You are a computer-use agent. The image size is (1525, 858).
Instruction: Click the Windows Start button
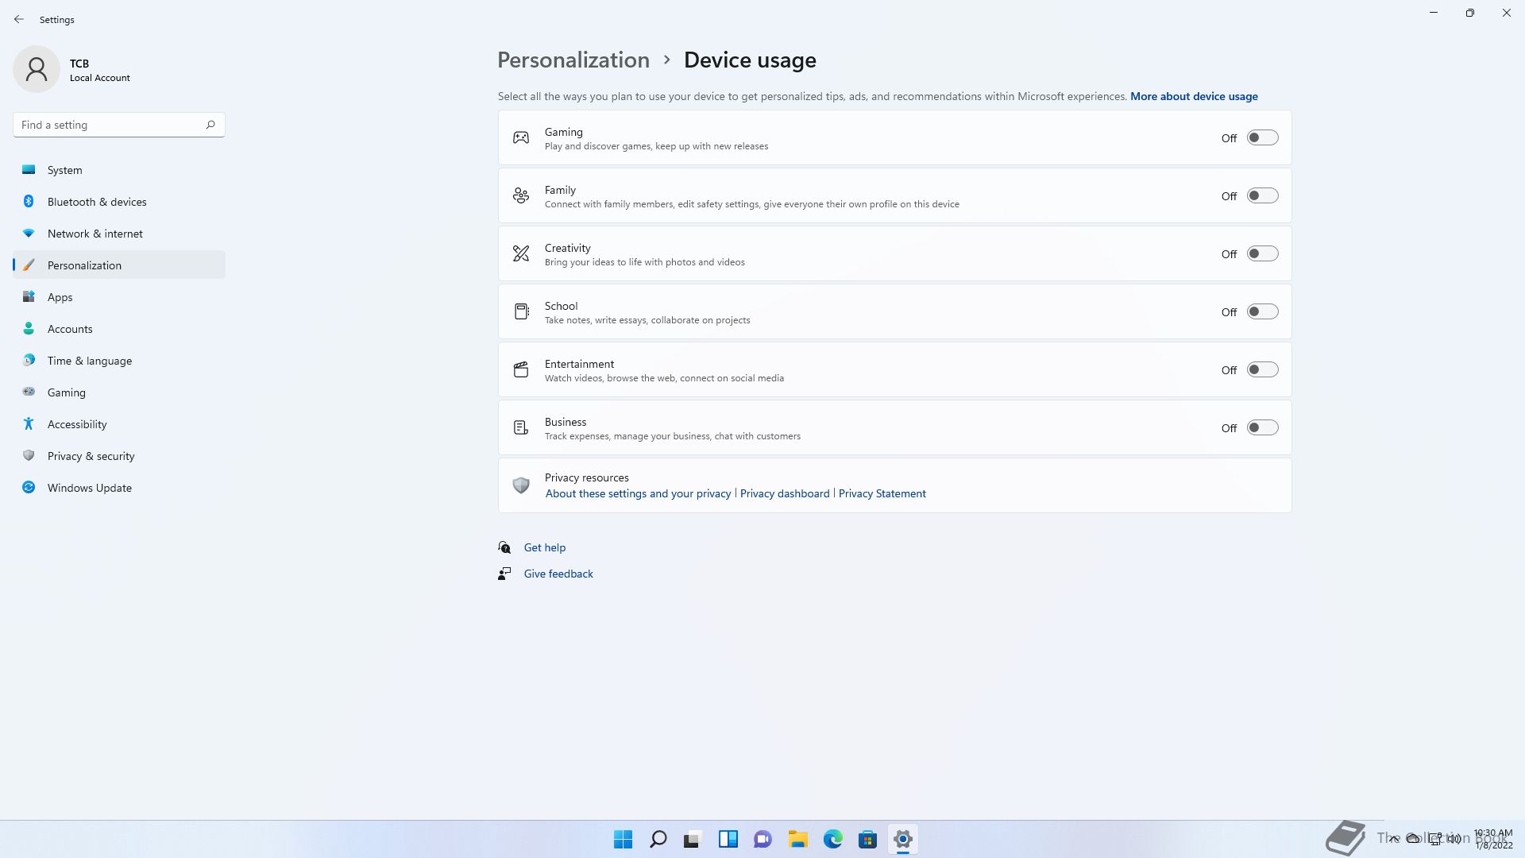tap(623, 839)
